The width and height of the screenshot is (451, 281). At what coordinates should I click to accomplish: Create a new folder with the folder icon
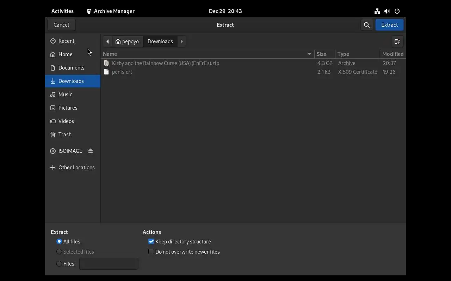point(397,41)
